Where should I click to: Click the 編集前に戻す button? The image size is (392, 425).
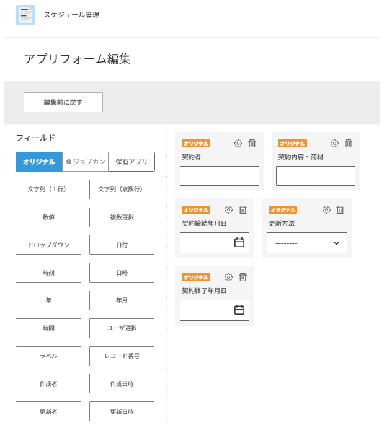(63, 102)
